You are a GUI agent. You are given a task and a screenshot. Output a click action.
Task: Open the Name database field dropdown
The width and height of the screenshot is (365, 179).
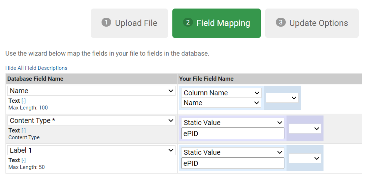pos(91,91)
